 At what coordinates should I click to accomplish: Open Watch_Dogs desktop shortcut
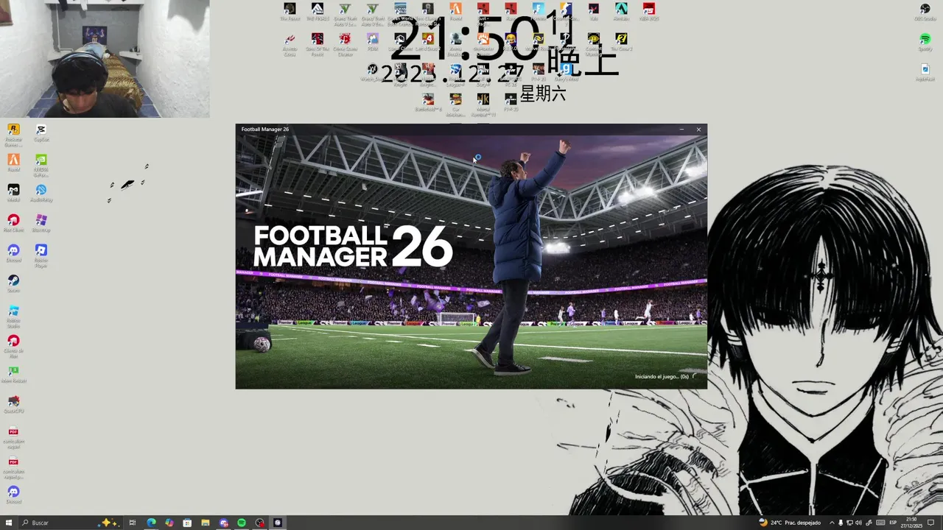point(373,71)
